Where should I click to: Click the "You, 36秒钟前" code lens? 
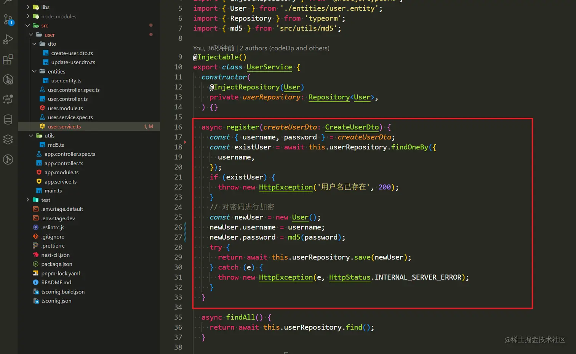214,48
